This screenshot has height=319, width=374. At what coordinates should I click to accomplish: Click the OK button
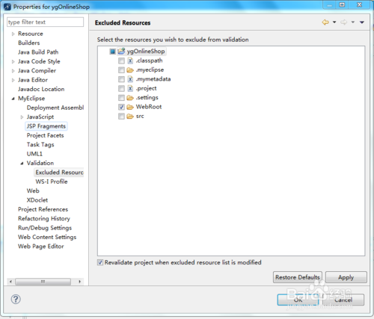pos(298,300)
